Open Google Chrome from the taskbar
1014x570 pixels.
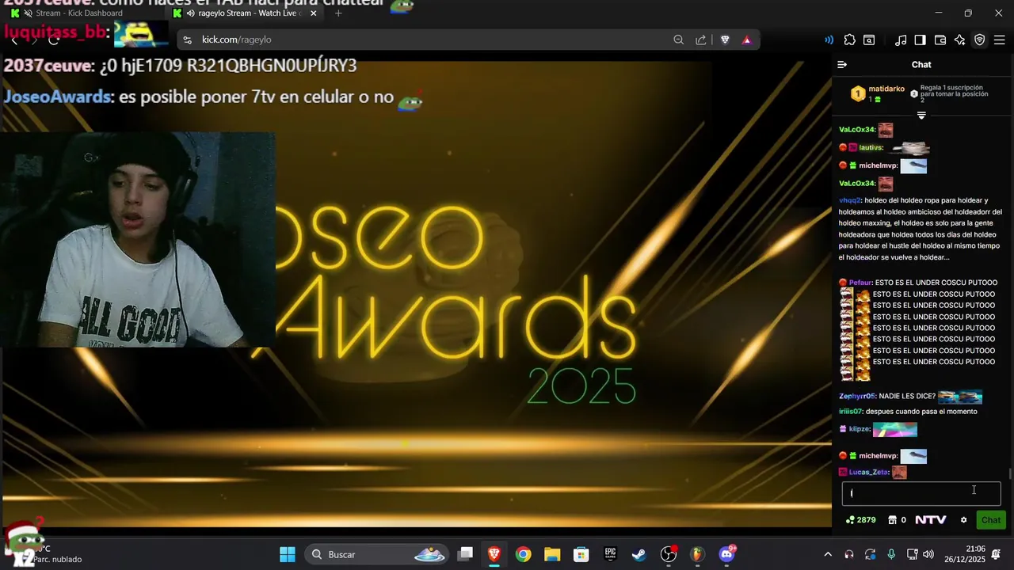point(524,554)
